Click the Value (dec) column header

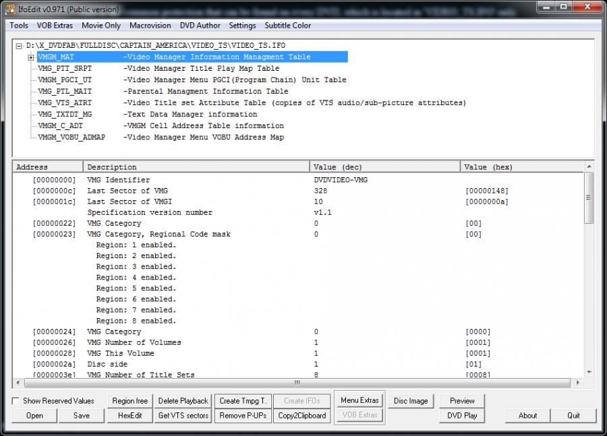click(385, 166)
